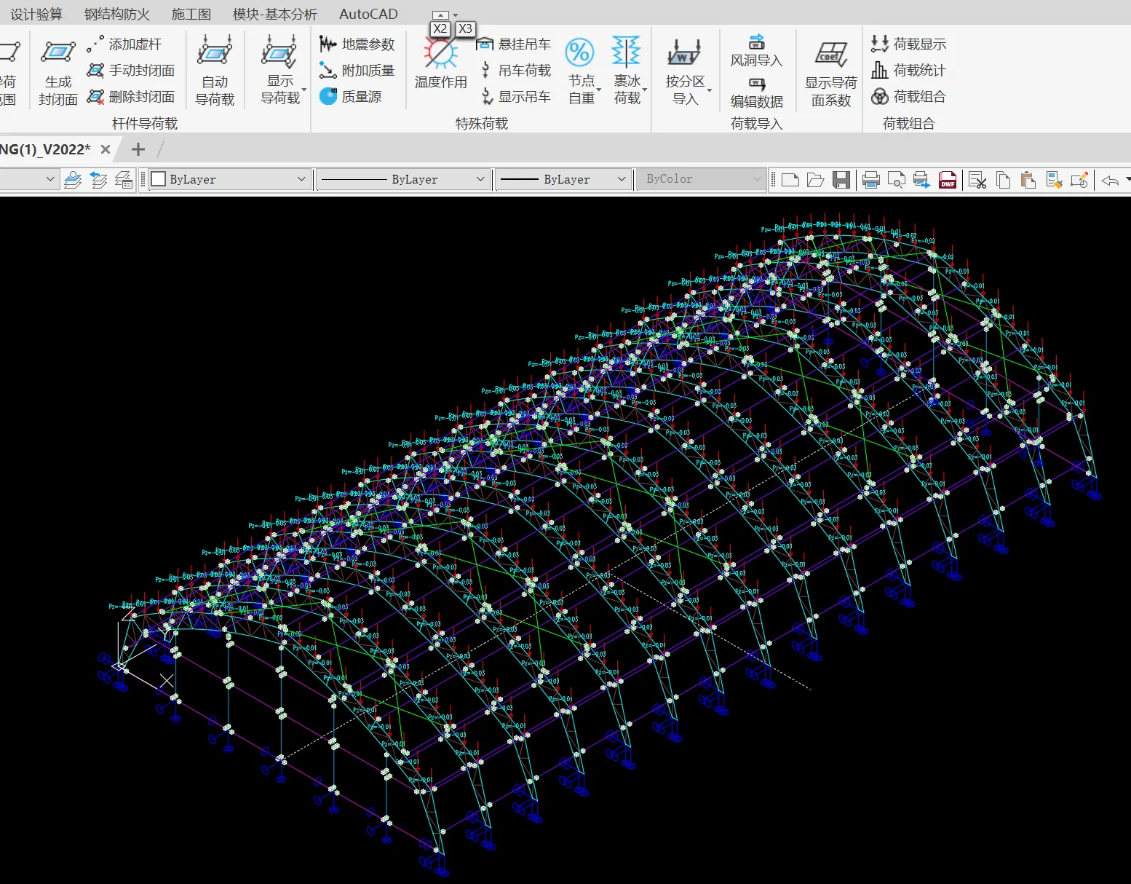1131x884 pixels.
Task: Click the seismic parameters (地震参数) button
Action: pyautogui.click(x=357, y=44)
